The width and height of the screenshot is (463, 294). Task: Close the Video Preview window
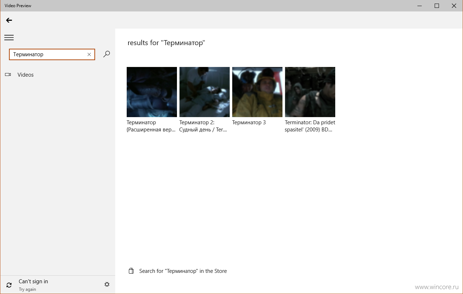tap(454, 5)
